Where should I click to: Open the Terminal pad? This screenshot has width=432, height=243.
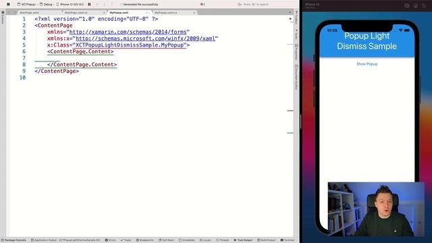[x=288, y=240]
